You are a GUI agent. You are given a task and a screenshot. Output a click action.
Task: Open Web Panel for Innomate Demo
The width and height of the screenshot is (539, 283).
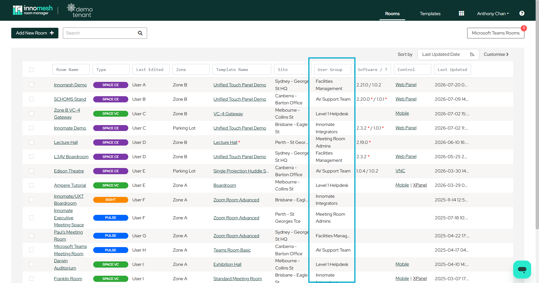(x=406, y=128)
